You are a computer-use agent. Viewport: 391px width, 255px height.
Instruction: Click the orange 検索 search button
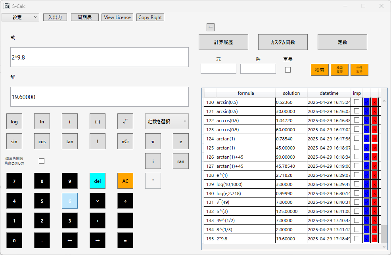coord(320,70)
